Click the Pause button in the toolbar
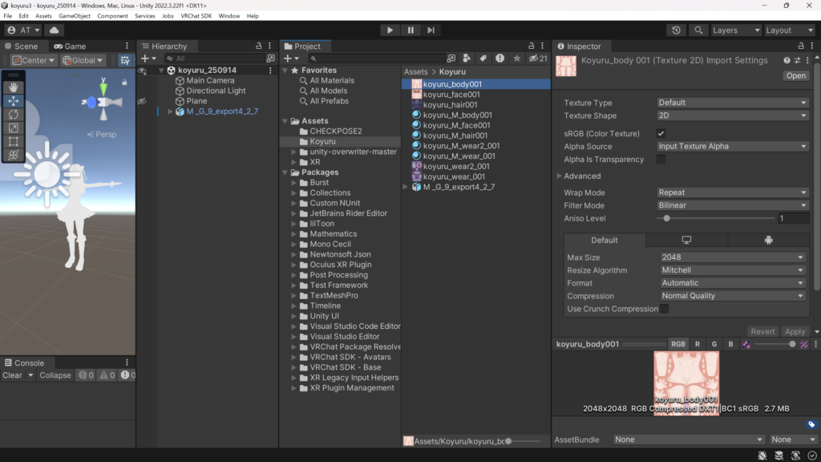 (x=410, y=30)
